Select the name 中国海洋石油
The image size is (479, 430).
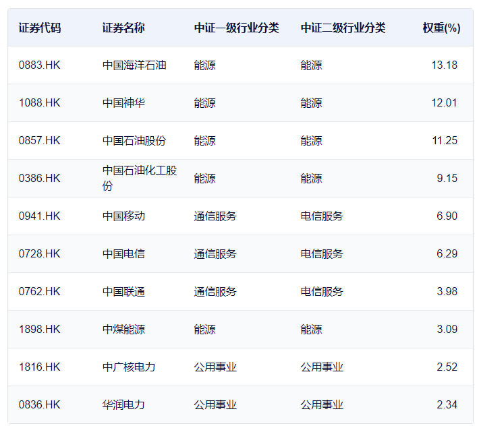tap(134, 65)
